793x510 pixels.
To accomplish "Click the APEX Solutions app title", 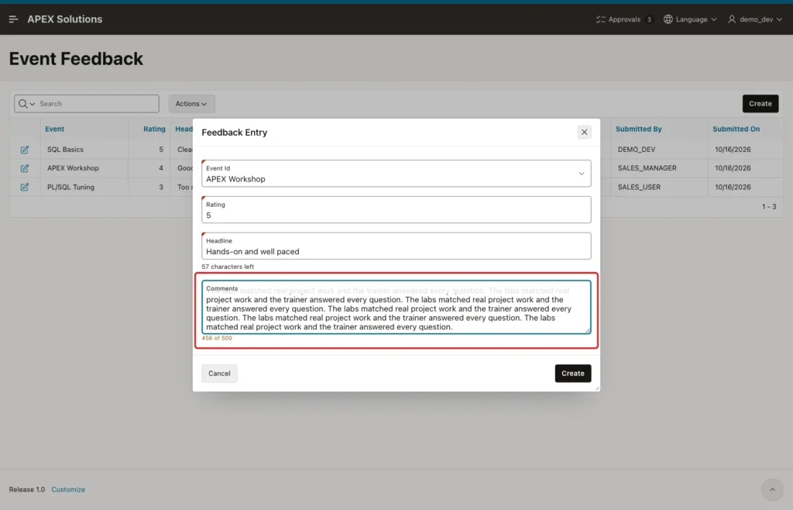I will pyautogui.click(x=65, y=19).
